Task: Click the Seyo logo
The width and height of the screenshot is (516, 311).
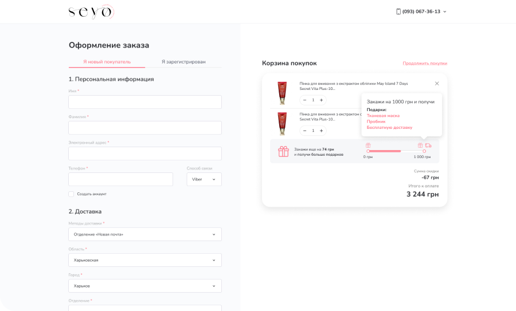Action: point(91,12)
